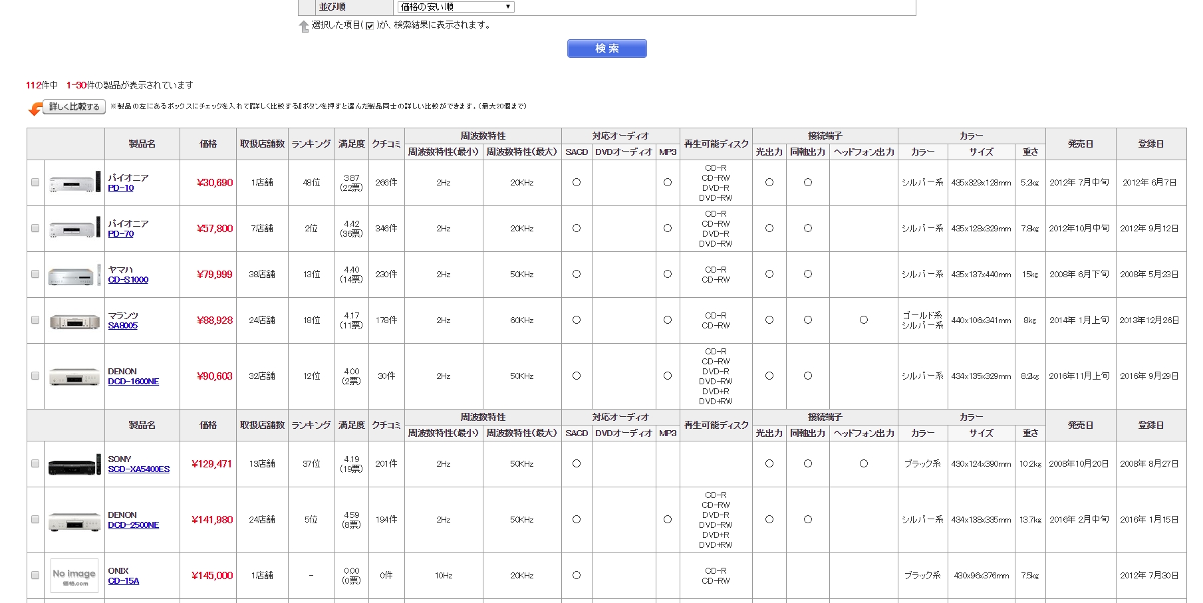Open the SCD-XA5400ES product link
1203x603 pixels.
pos(139,469)
